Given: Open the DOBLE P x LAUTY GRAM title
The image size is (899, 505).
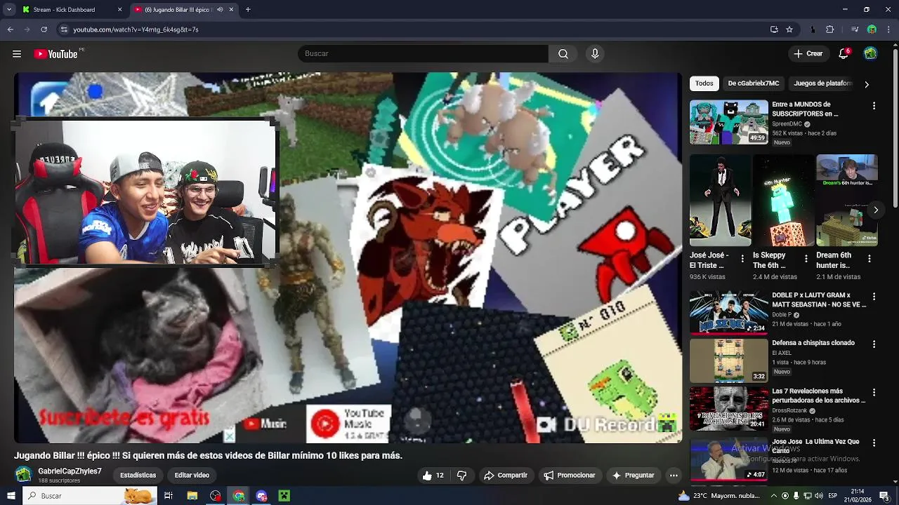Looking at the screenshot, I should pos(819,300).
